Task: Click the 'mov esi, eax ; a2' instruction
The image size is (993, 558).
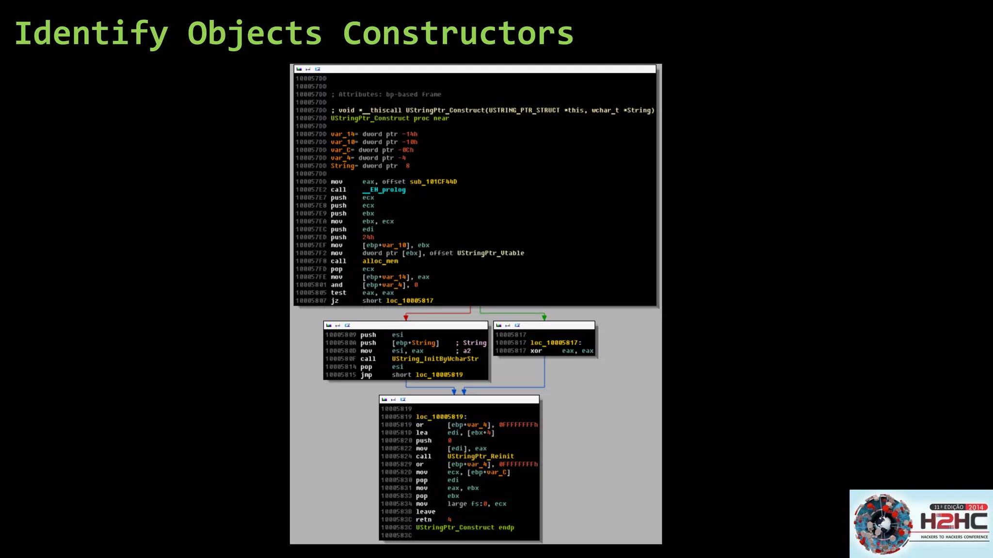Action: pyautogui.click(x=416, y=351)
